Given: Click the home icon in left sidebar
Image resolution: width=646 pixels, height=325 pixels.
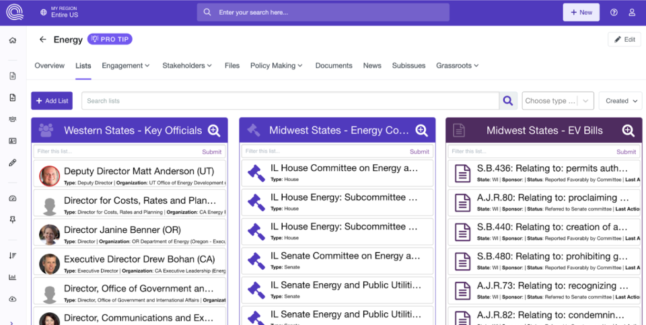Looking at the screenshot, I should click(12, 40).
